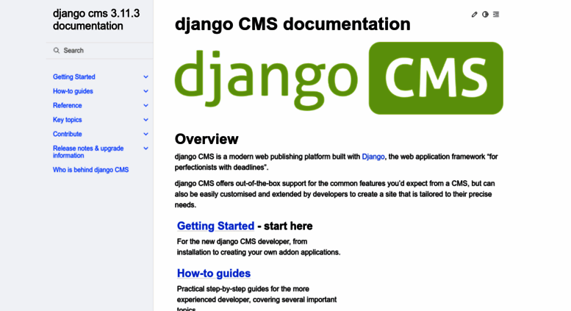Viewport: 571px width, 311px height.
Task: Open Who is behind django CMS
Action: point(90,170)
